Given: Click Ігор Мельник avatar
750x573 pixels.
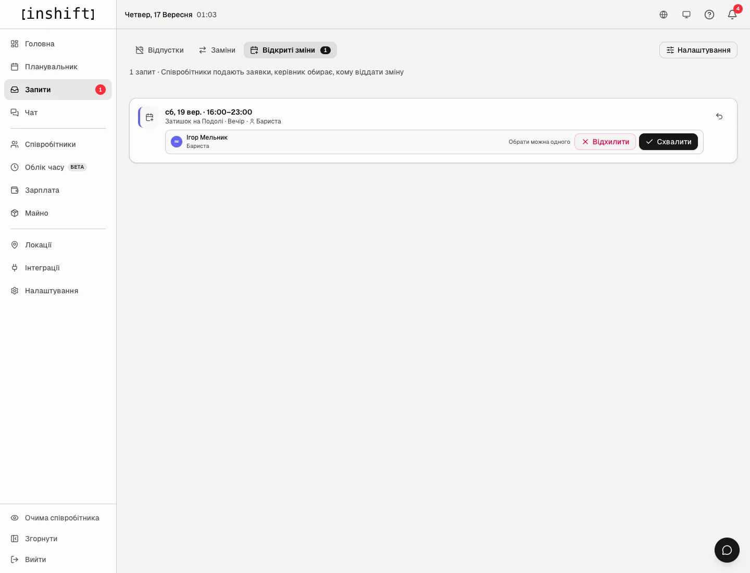Looking at the screenshot, I should click(177, 142).
